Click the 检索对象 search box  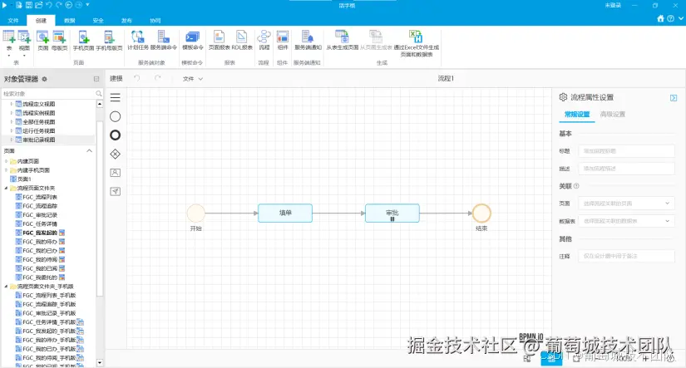[52, 94]
